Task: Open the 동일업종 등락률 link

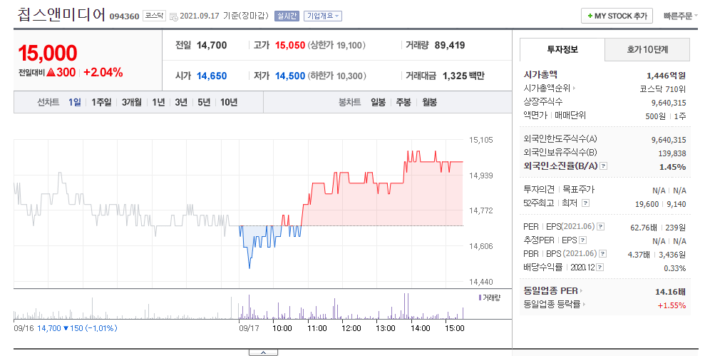Action: click(x=554, y=305)
